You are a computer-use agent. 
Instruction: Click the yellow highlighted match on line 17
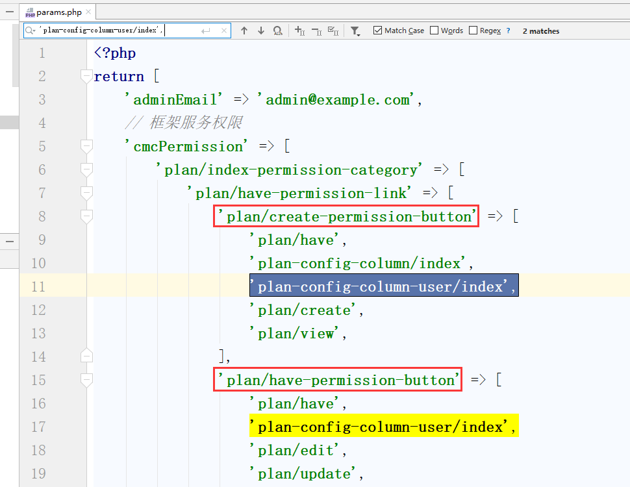[x=383, y=427]
